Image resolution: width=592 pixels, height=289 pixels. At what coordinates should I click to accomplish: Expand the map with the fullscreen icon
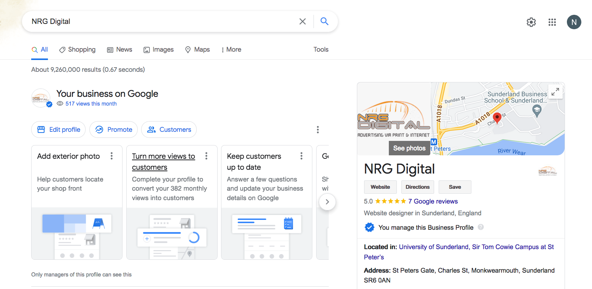pos(555,92)
